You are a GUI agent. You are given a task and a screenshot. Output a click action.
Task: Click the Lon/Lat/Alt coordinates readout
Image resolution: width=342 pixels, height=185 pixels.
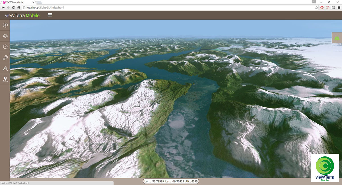coord(171,181)
